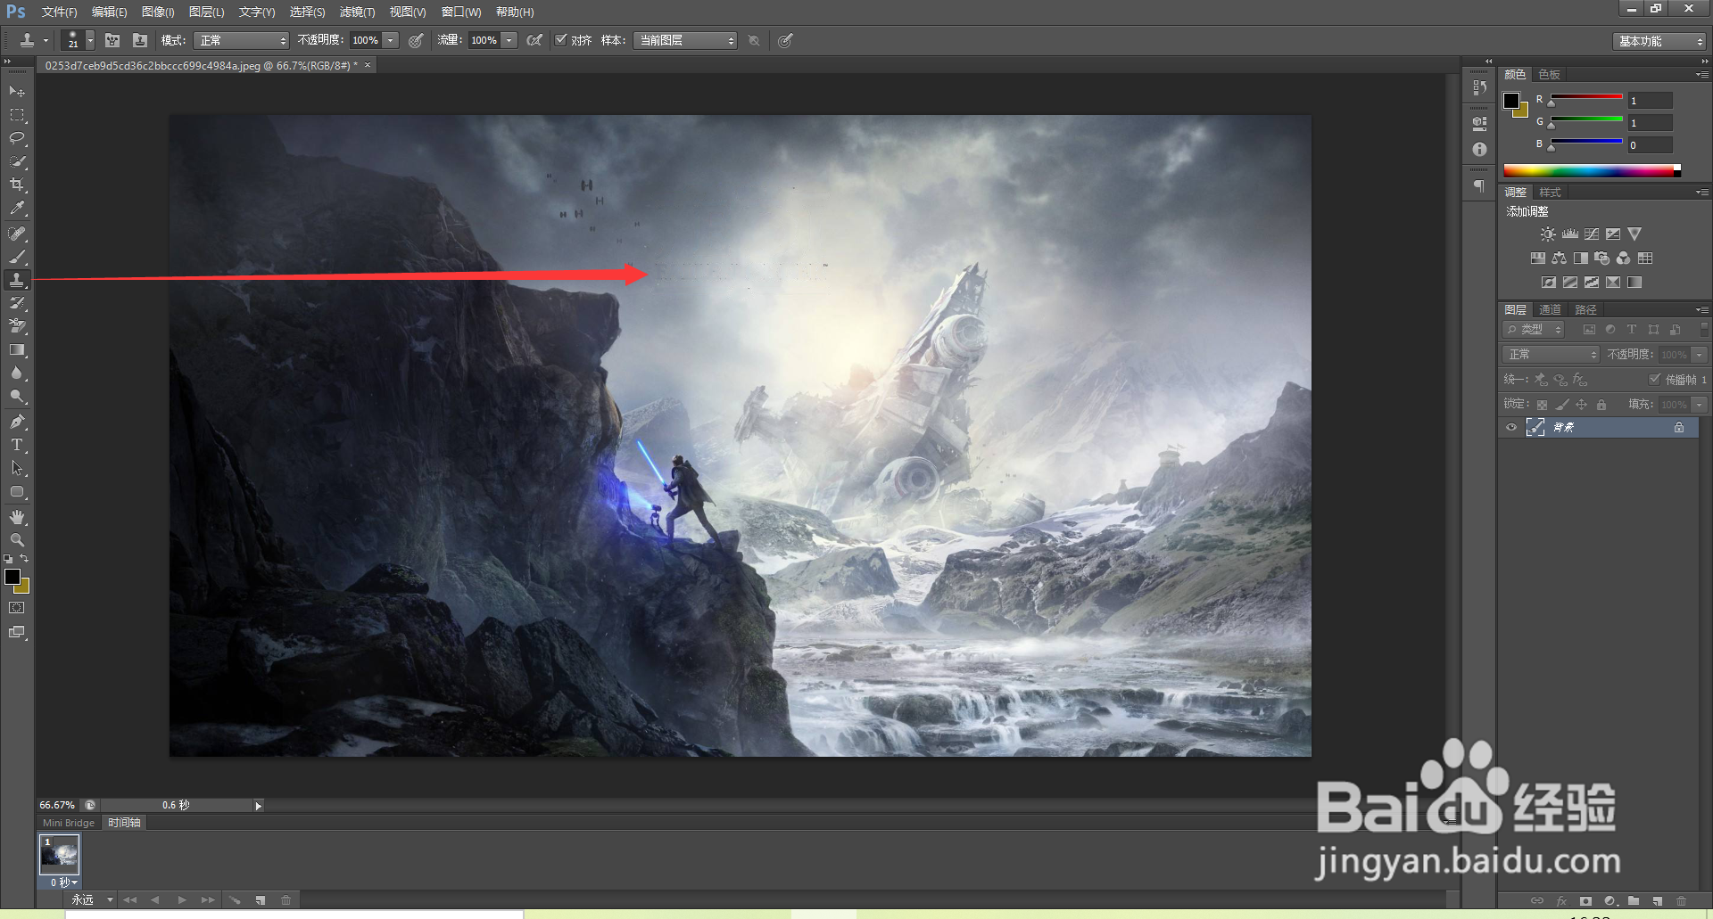This screenshot has width=1713, height=919.
Task: Open the 不透明度 slider arrow in options bar
Action: (x=391, y=40)
